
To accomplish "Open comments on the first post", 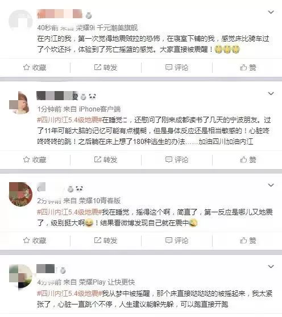I will coord(177,68).
